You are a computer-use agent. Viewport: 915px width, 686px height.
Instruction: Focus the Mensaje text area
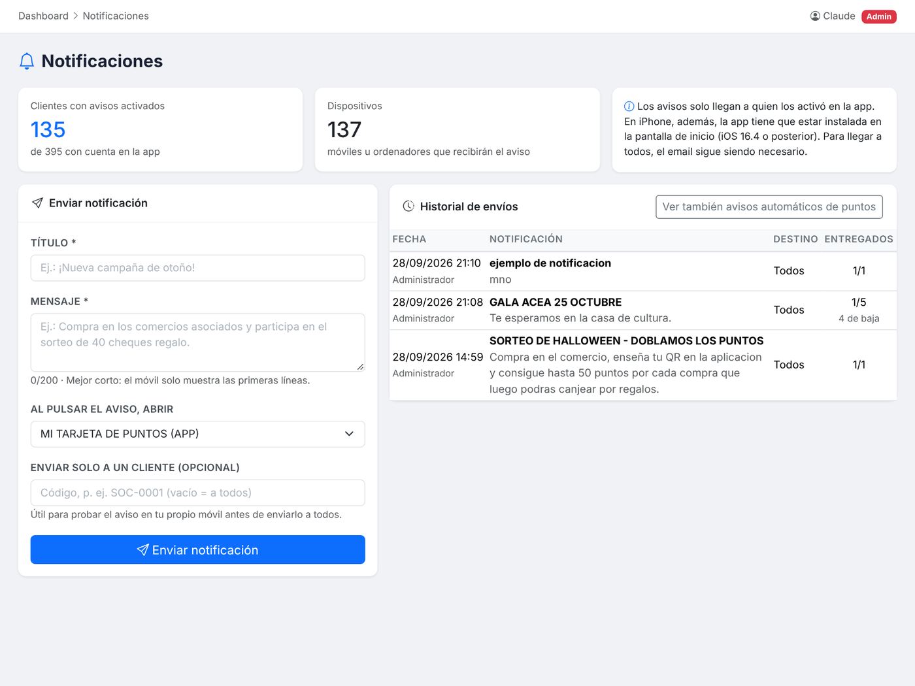[x=197, y=342]
